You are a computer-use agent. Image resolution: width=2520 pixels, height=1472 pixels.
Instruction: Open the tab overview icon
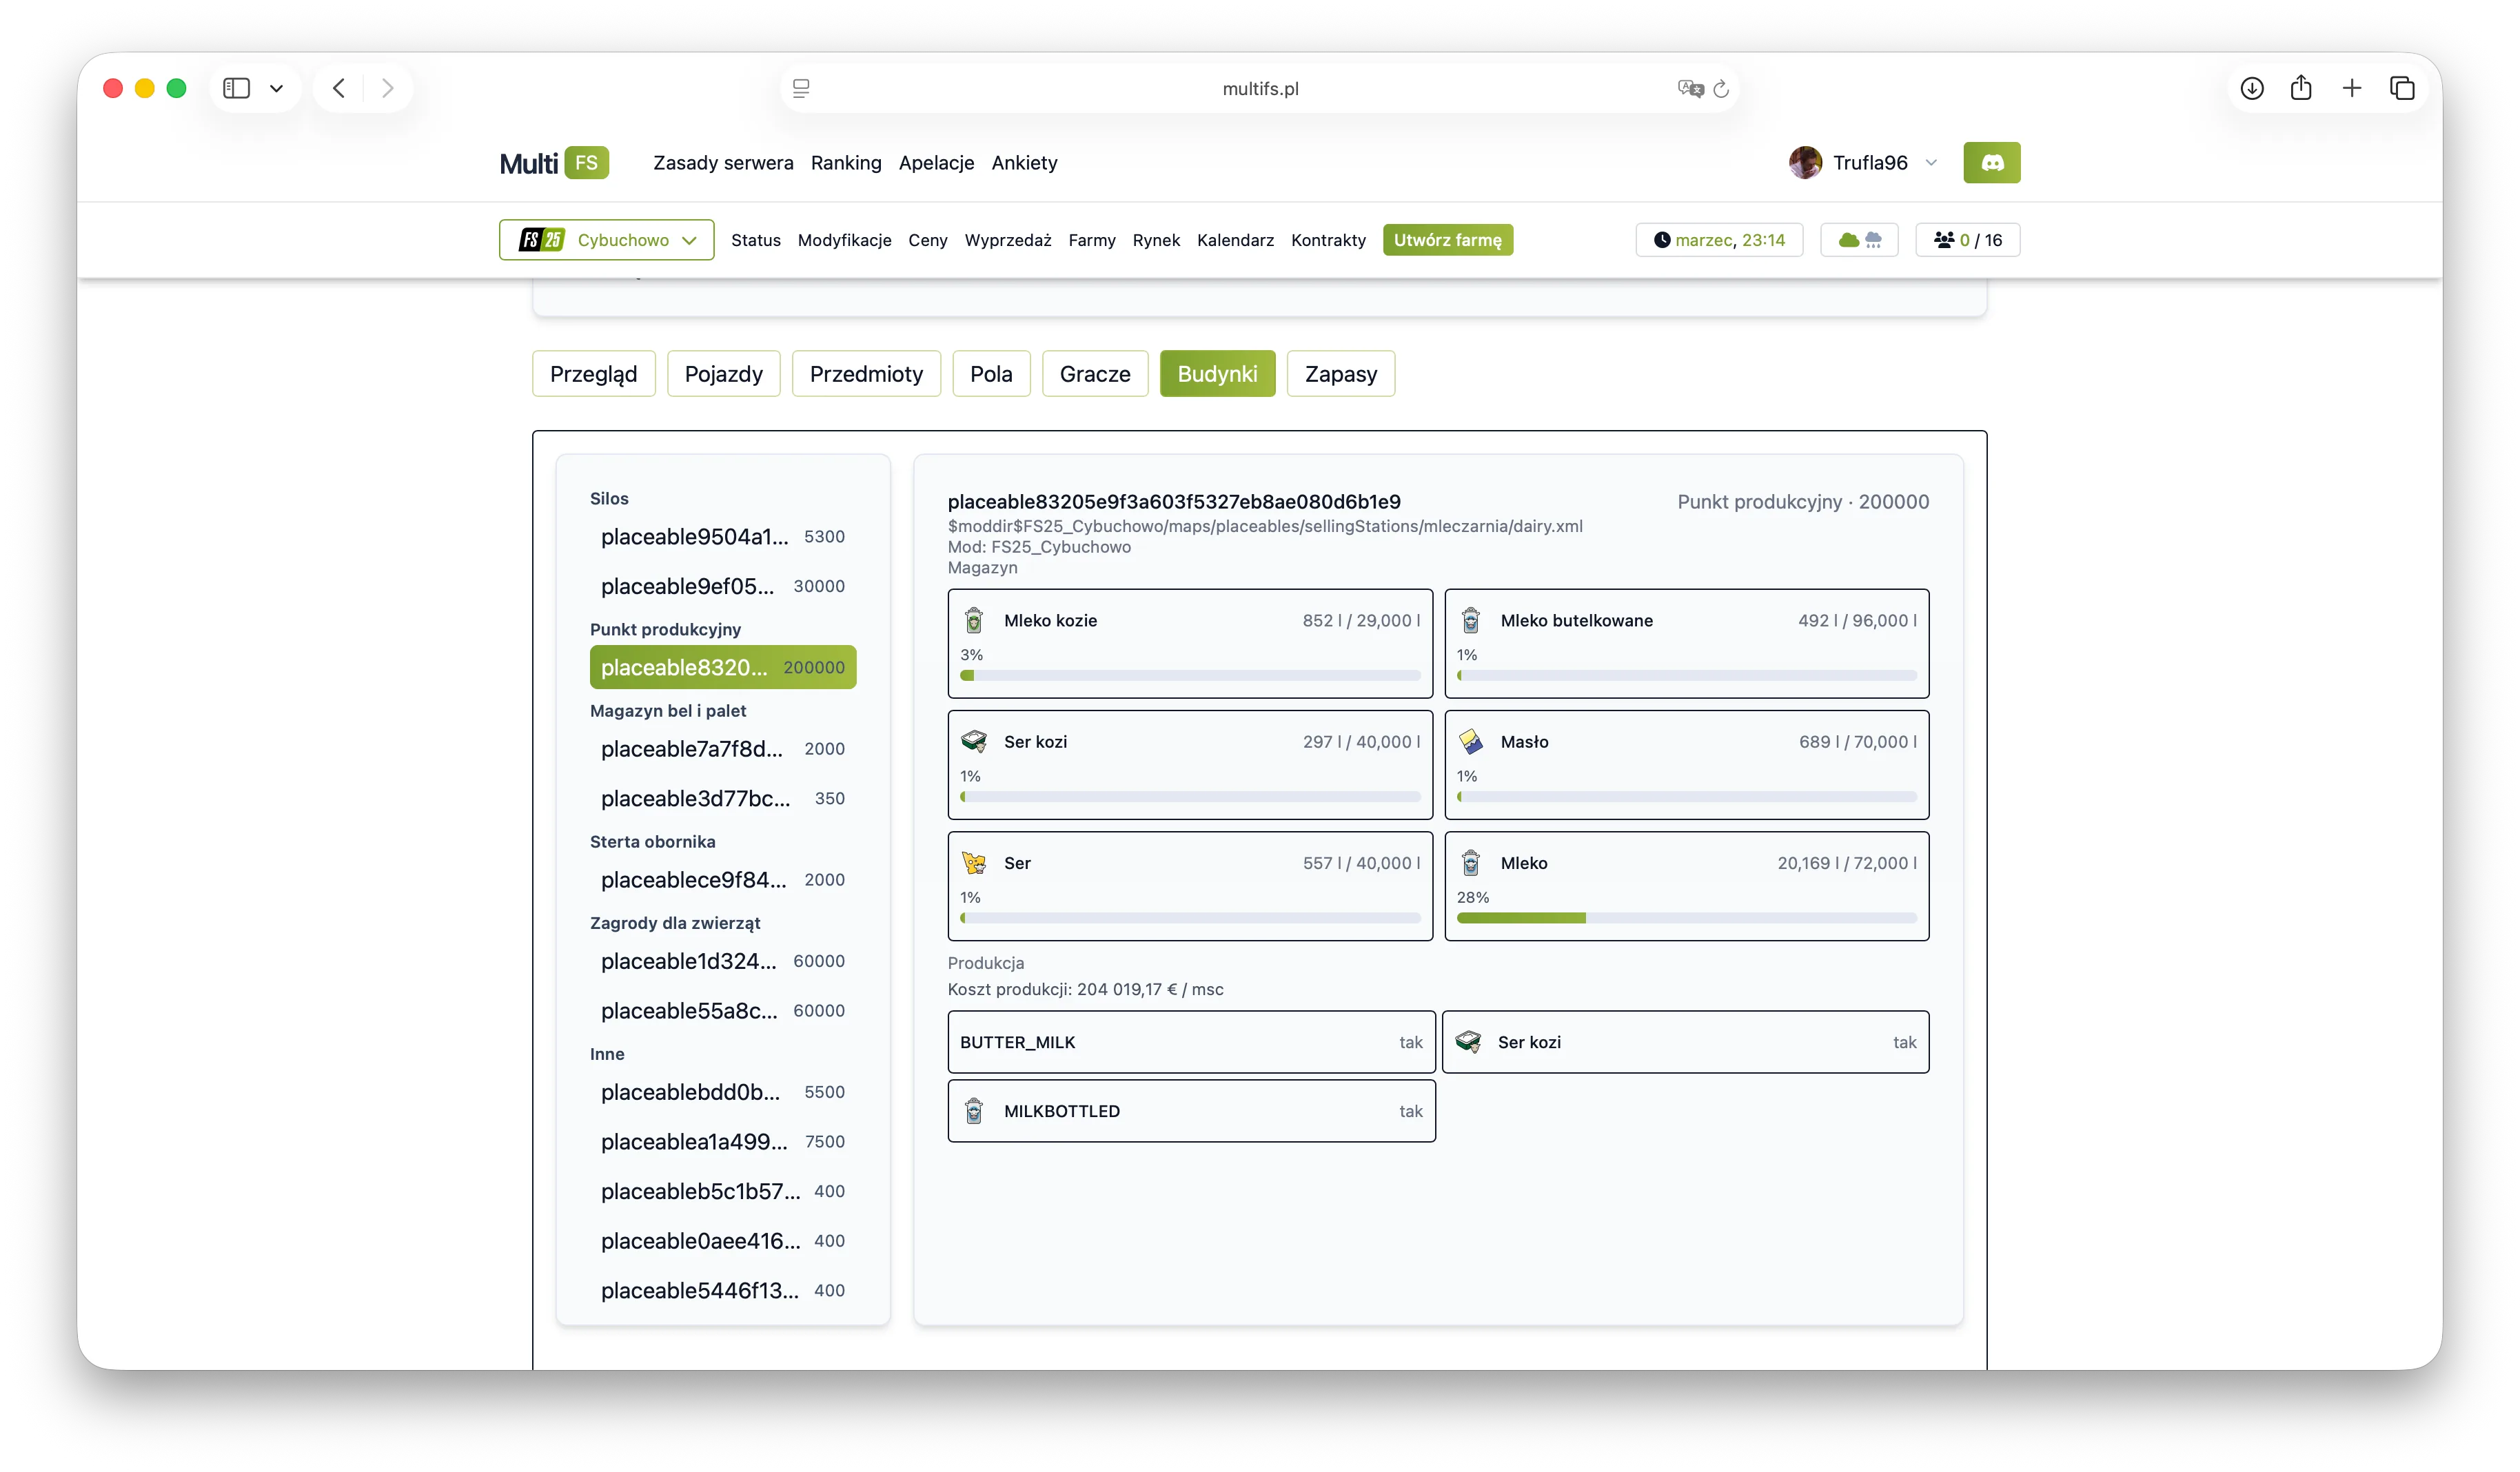(2402, 88)
